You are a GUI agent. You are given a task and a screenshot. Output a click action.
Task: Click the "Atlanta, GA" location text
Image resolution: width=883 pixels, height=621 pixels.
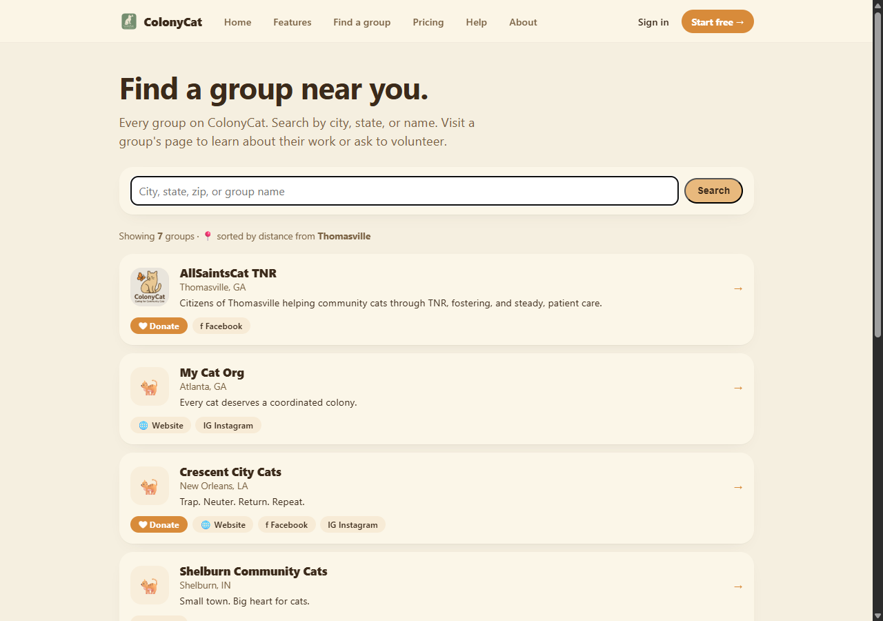(x=203, y=386)
